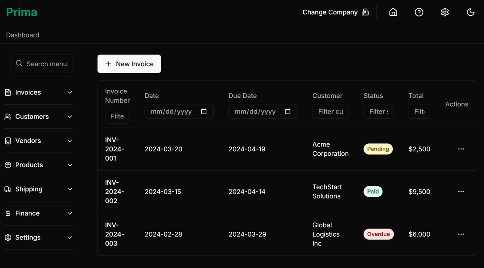
Task: Expand the Finance menu chevron
Action: (70, 213)
